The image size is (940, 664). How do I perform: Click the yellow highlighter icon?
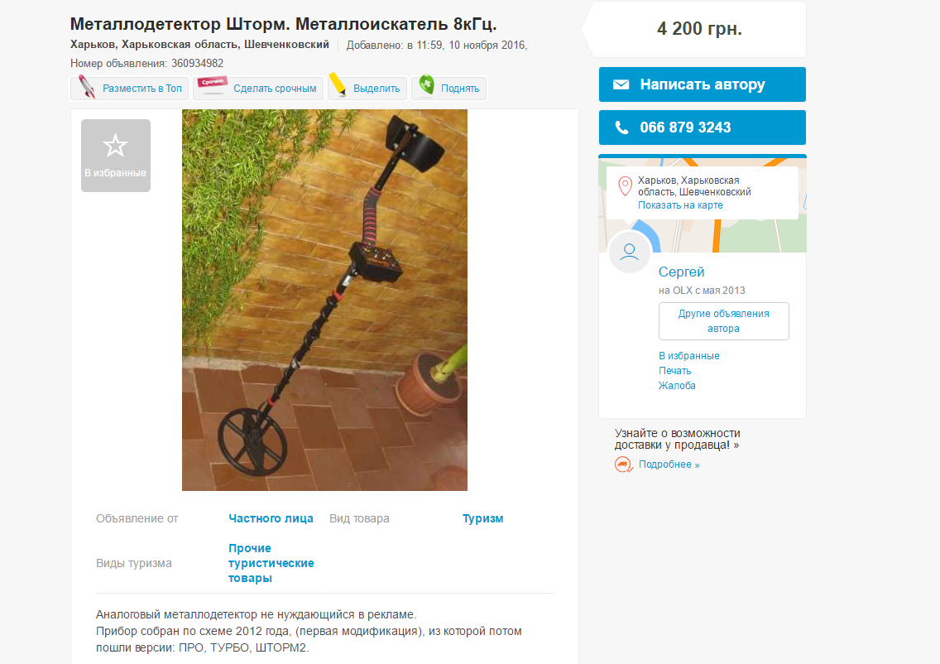tap(338, 86)
